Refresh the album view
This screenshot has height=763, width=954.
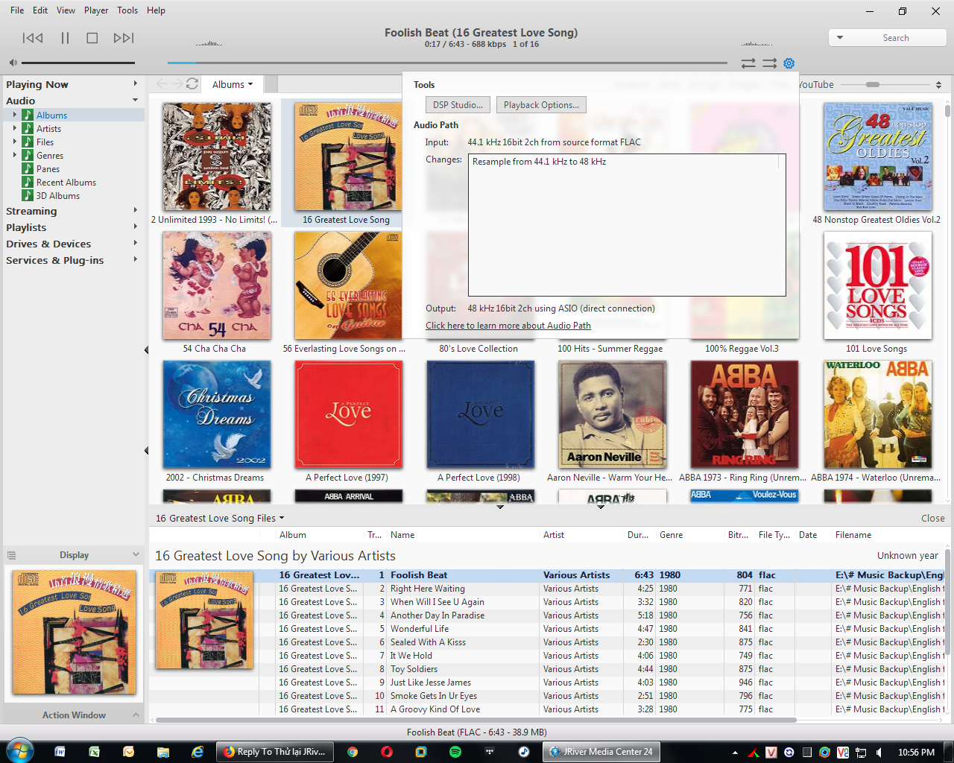click(192, 84)
